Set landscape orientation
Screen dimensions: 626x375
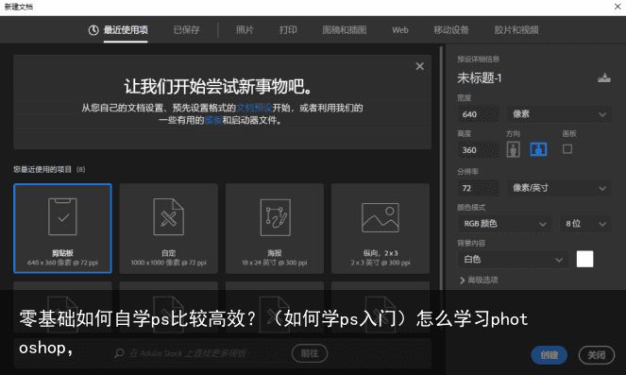pyautogui.click(x=538, y=150)
